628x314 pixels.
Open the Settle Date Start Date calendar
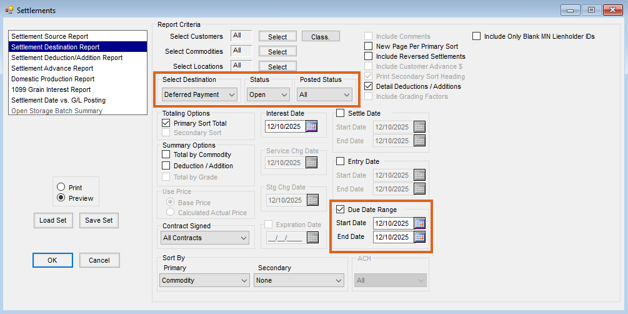(419, 127)
